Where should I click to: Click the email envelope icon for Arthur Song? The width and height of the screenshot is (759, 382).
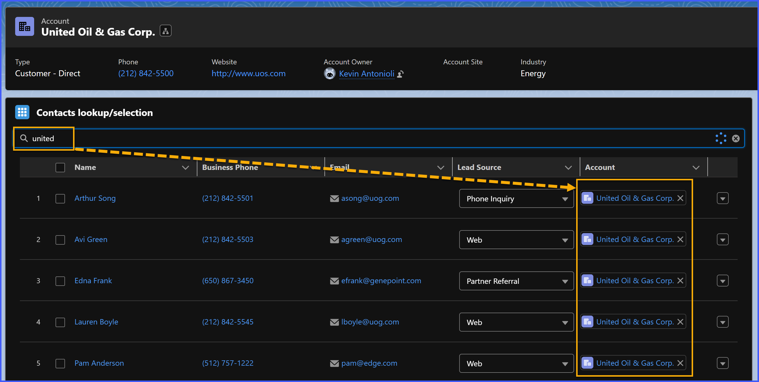coord(334,198)
